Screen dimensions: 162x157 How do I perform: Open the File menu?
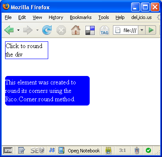[x=8, y=17]
